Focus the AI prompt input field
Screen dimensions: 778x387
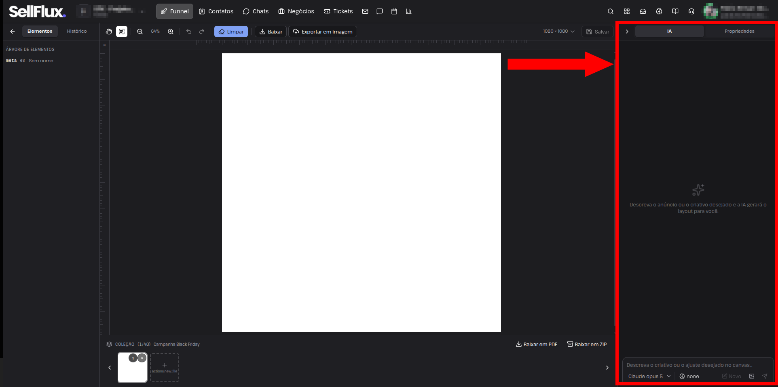698,365
